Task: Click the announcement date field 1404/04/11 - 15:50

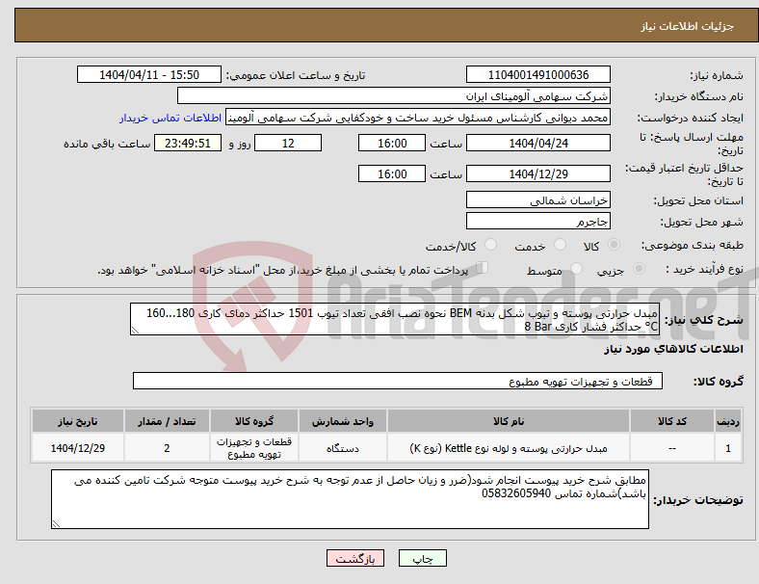Action: point(149,75)
